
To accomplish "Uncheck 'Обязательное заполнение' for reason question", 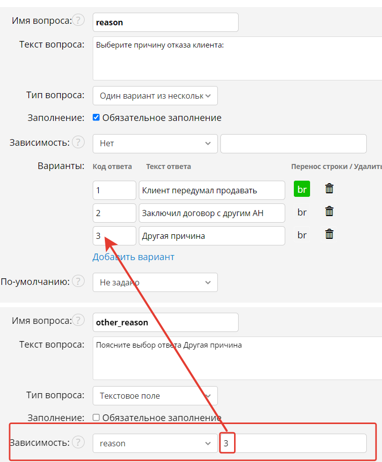I will pyautogui.click(x=96, y=117).
